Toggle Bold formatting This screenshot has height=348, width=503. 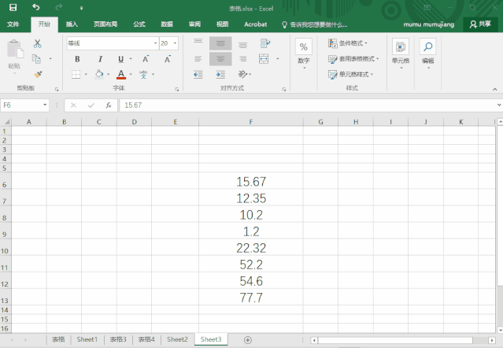pos(77,59)
